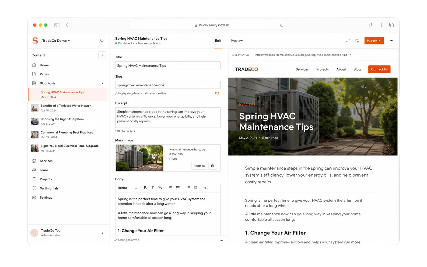Viewport: 427px width, 267px height.
Task: Click the Testimonials speech bubble icon
Action: [34, 188]
